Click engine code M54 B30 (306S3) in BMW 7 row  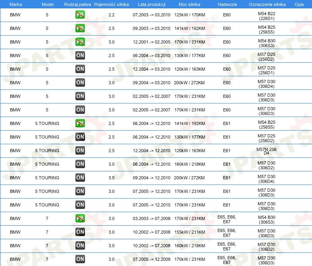[267, 220]
